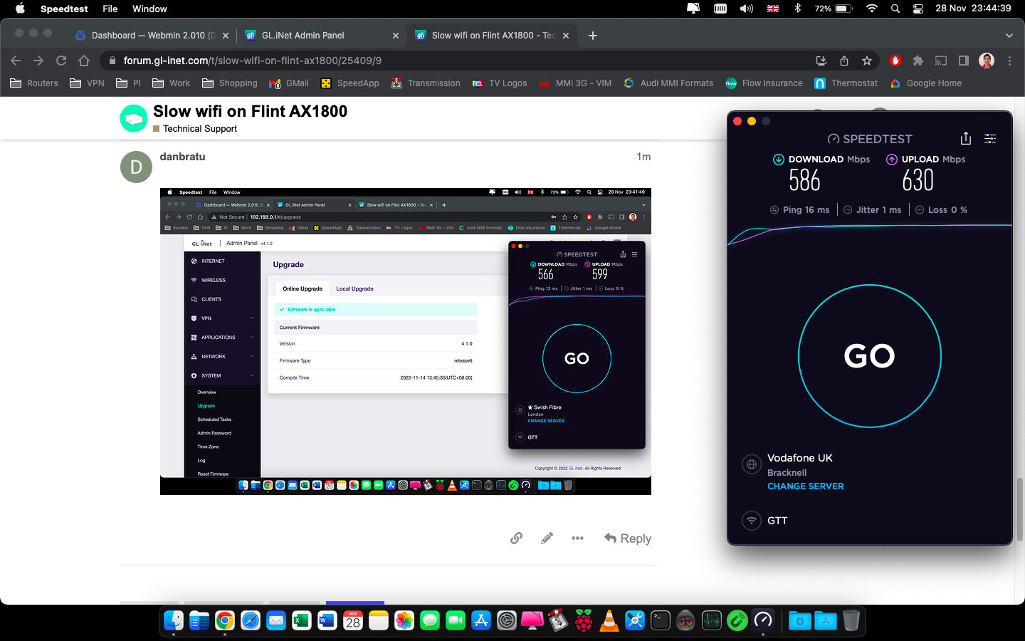Go forward in browser history
Screen dimensions: 1025x641
38,61
